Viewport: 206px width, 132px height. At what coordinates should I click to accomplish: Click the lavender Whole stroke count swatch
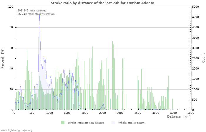(113, 123)
